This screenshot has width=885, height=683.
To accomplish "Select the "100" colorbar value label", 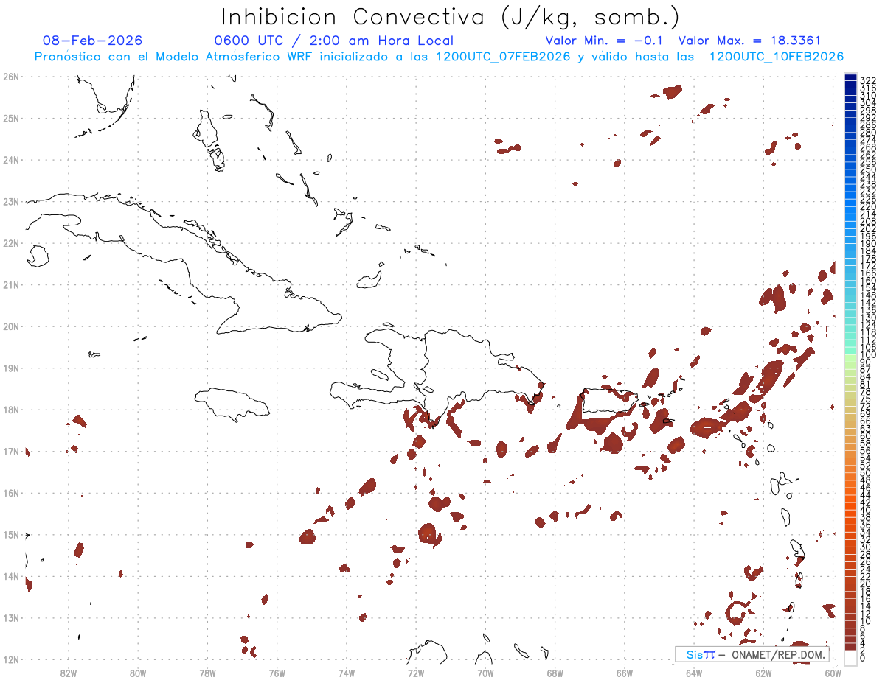I will point(867,355).
